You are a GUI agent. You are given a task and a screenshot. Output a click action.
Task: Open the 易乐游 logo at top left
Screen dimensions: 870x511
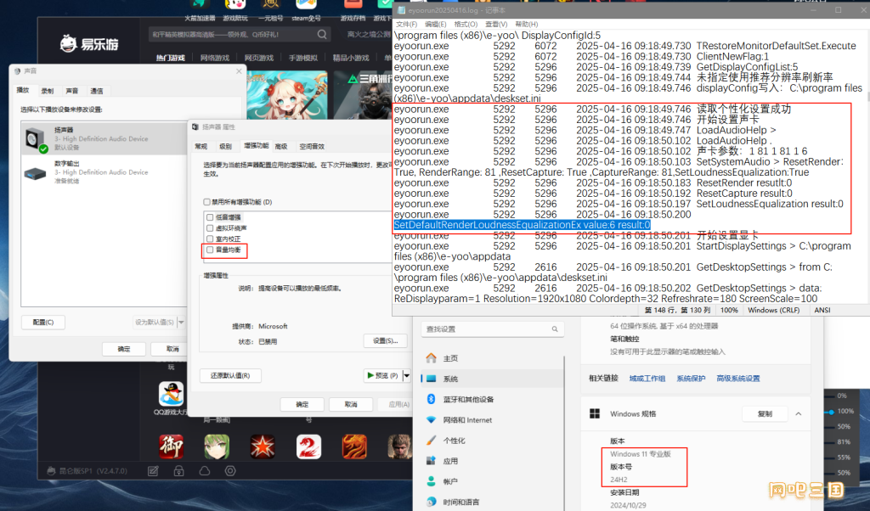(x=89, y=44)
